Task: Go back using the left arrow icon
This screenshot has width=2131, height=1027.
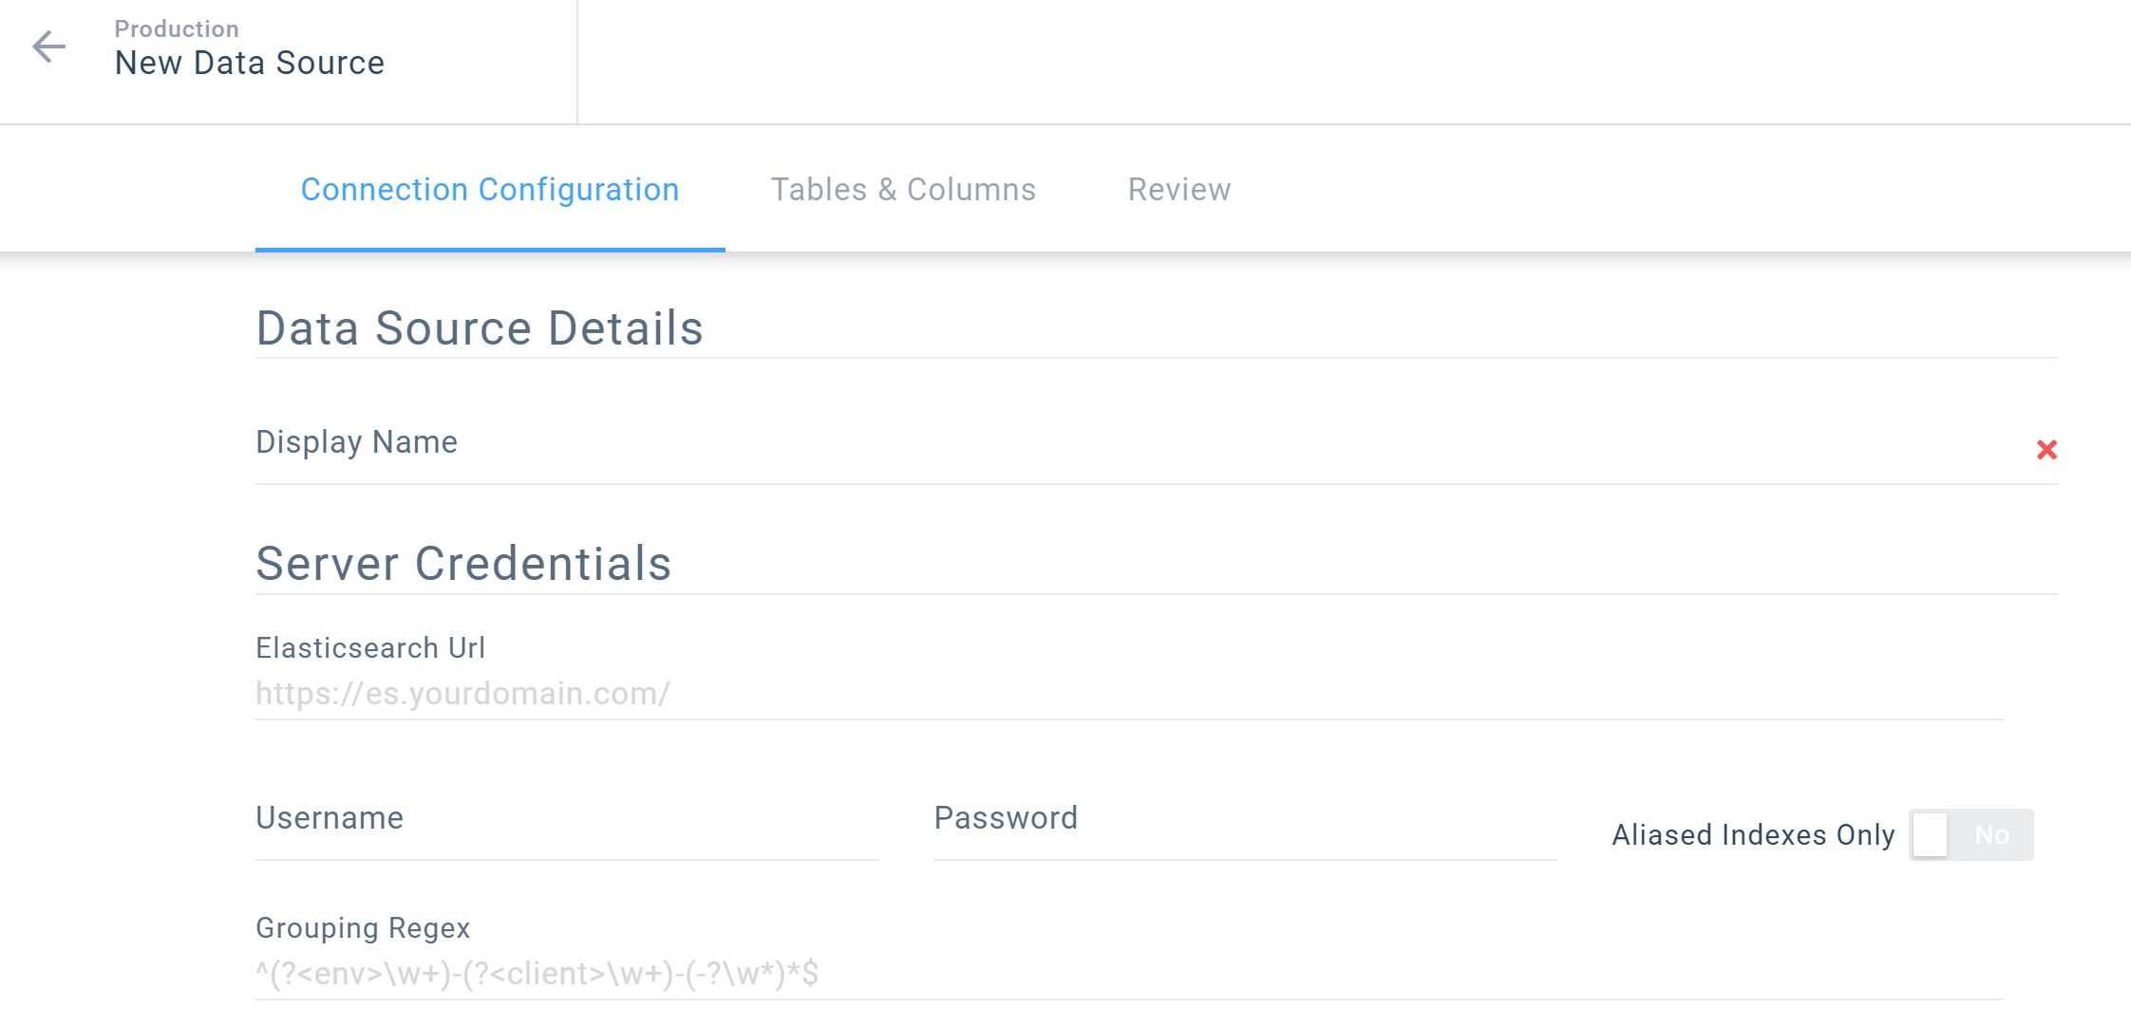Action: coord(48,47)
